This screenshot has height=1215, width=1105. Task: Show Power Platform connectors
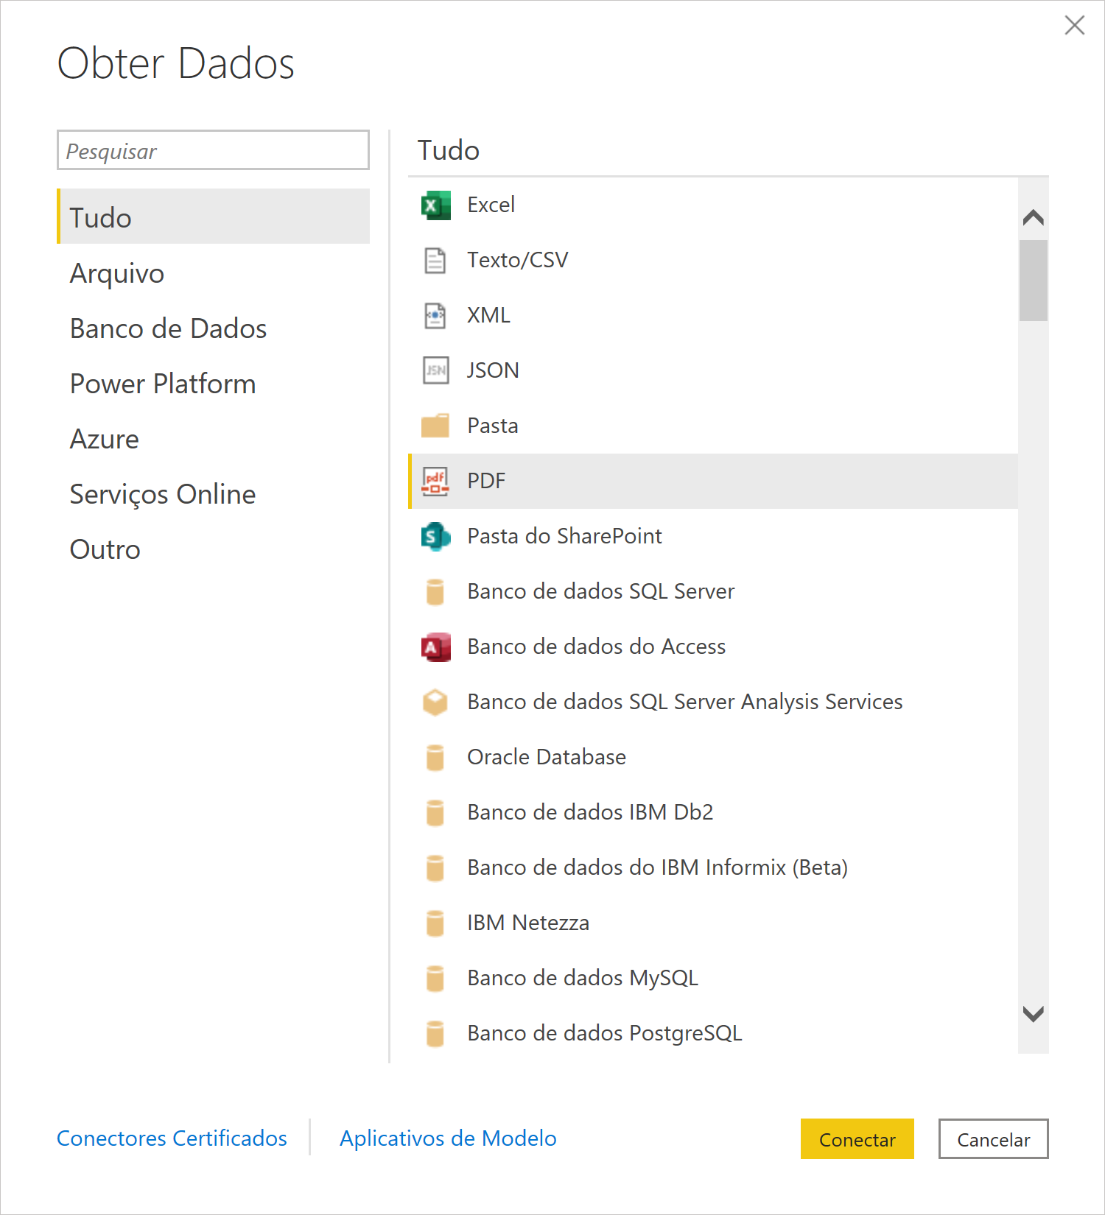(x=213, y=384)
